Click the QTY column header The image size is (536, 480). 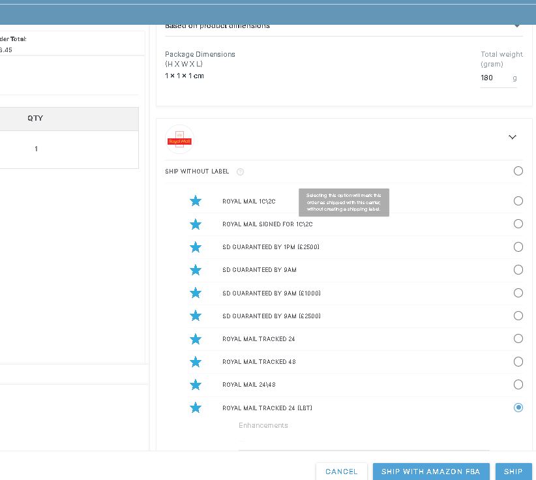35,118
